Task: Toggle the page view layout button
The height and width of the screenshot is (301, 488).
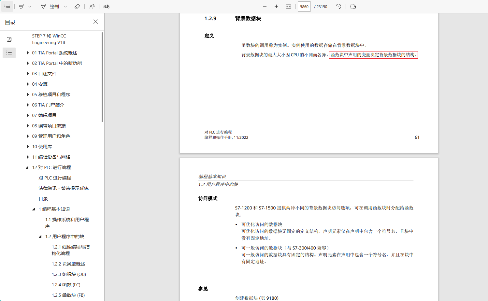Action: pyautogui.click(x=353, y=7)
